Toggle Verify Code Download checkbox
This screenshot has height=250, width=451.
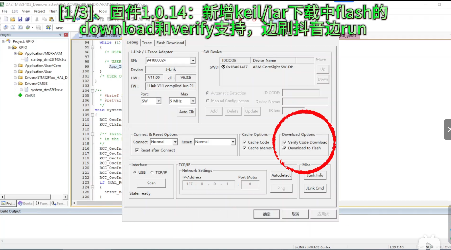coord(285,142)
